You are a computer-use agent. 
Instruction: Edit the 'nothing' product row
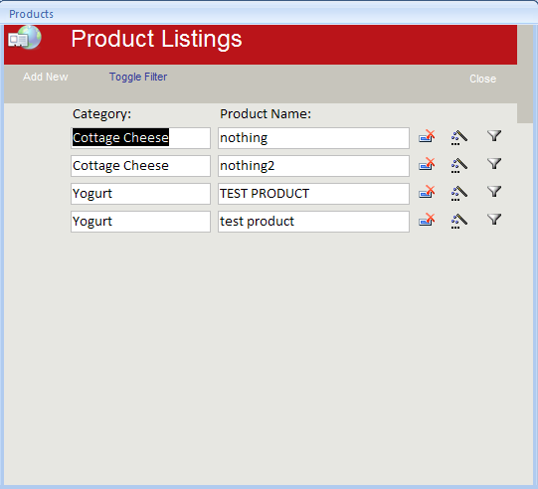458,137
